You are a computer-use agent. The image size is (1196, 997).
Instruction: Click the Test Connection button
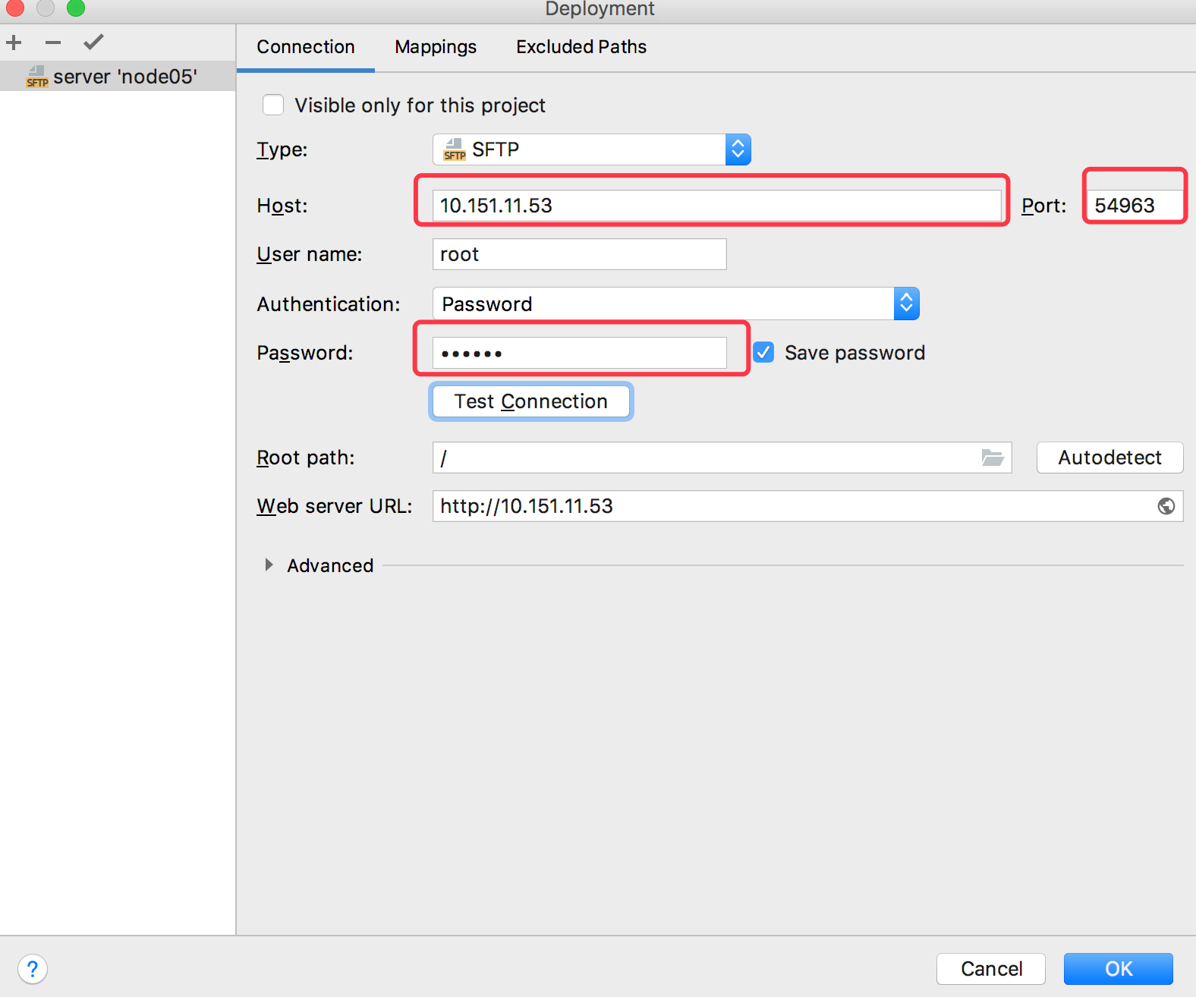click(x=530, y=401)
